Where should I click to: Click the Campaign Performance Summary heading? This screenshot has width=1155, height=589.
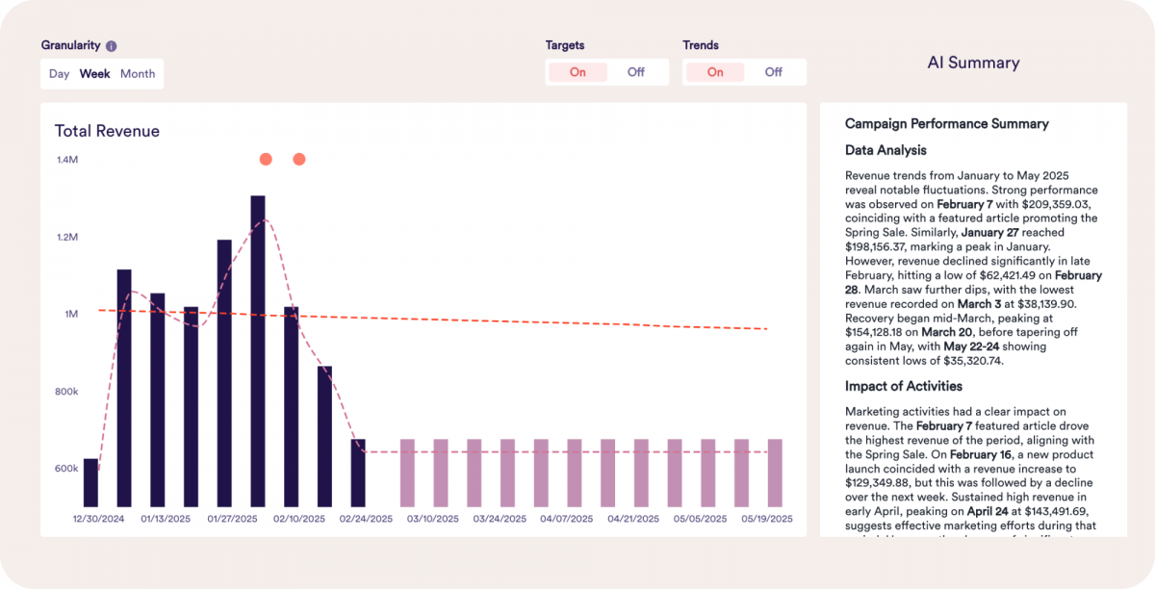pyautogui.click(x=946, y=124)
